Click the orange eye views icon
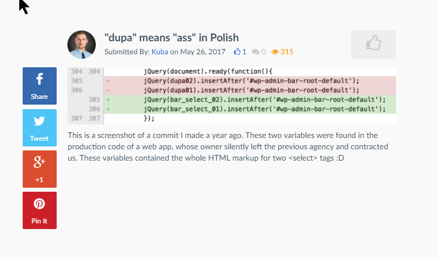Image resolution: width=438 pixels, height=259 pixels. coord(275,52)
